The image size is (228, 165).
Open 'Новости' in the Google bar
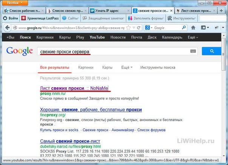click(x=118, y=37)
